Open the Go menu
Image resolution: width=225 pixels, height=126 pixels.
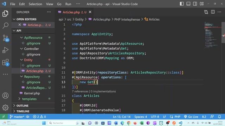pyautogui.click(x=59, y=4)
